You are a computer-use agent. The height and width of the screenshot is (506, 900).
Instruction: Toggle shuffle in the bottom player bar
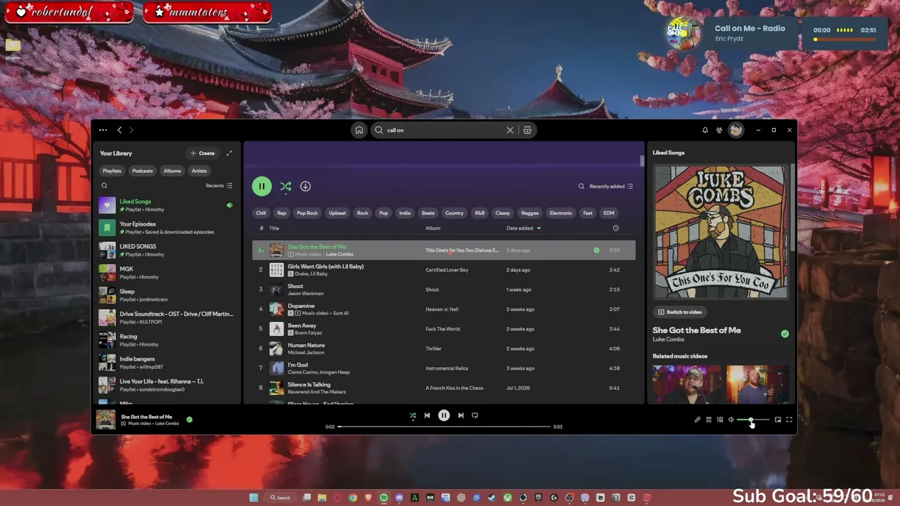click(413, 415)
